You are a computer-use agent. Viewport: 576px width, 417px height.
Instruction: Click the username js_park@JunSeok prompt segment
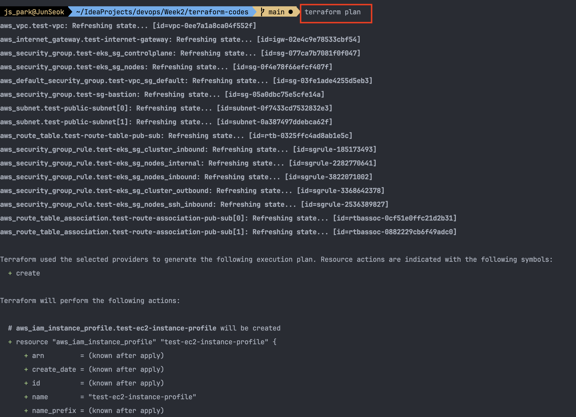point(34,12)
